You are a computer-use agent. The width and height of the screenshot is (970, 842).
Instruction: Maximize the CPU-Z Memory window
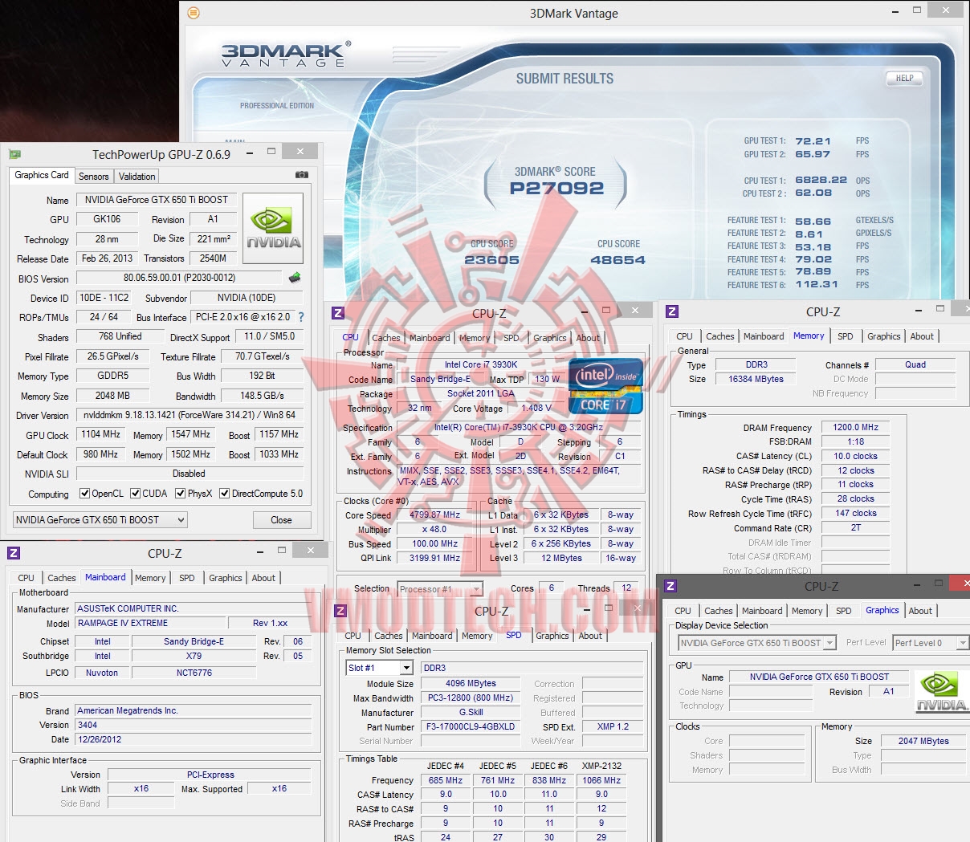pos(940,309)
